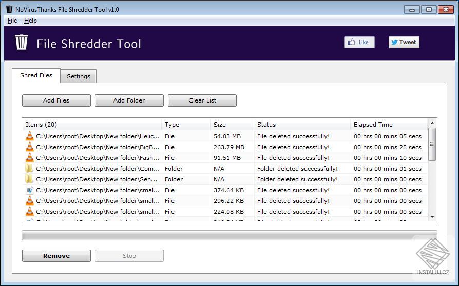Image resolution: width=459 pixels, height=286 pixels.
Task: Click the Clear List button
Action: 202,100
